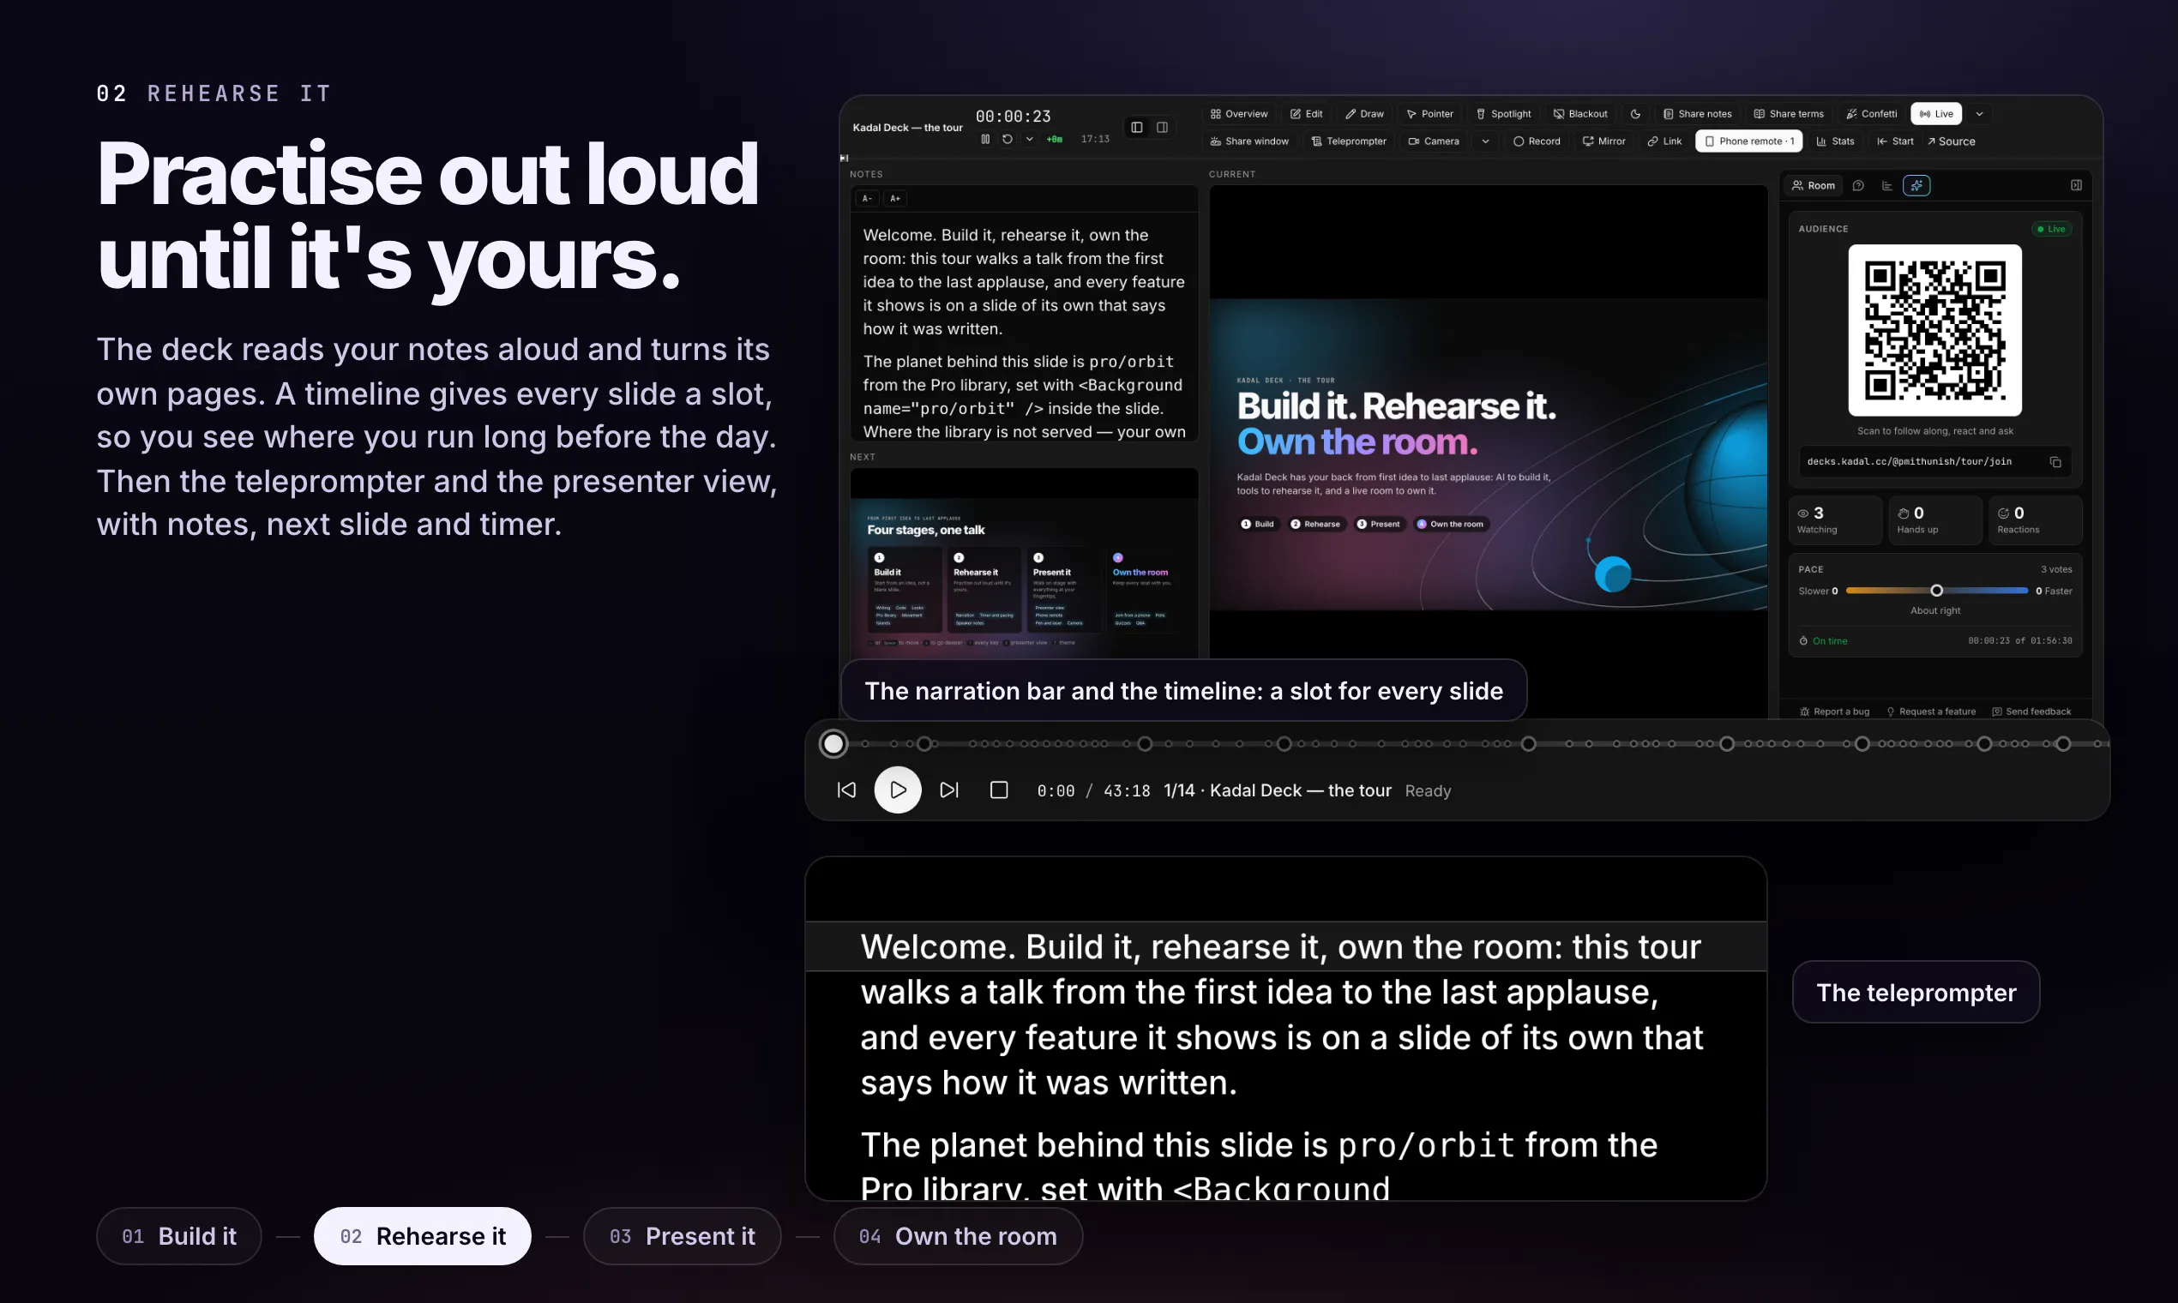Screen dimensions: 2178x1303
Task: Jump to Start of the deck
Action: pos(1895,141)
